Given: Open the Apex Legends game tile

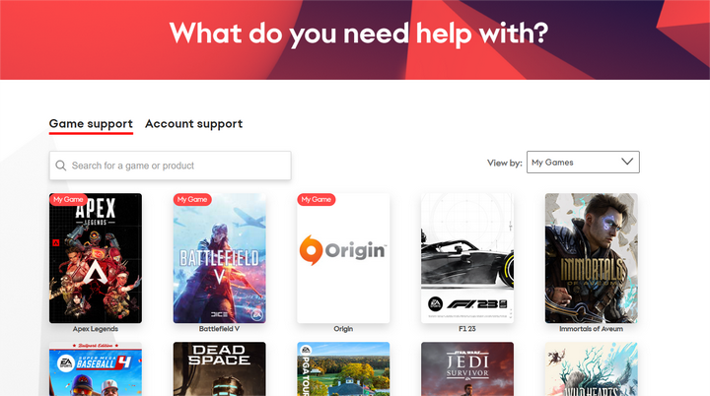Looking at the screenshot, I should [x=96, y=258].
